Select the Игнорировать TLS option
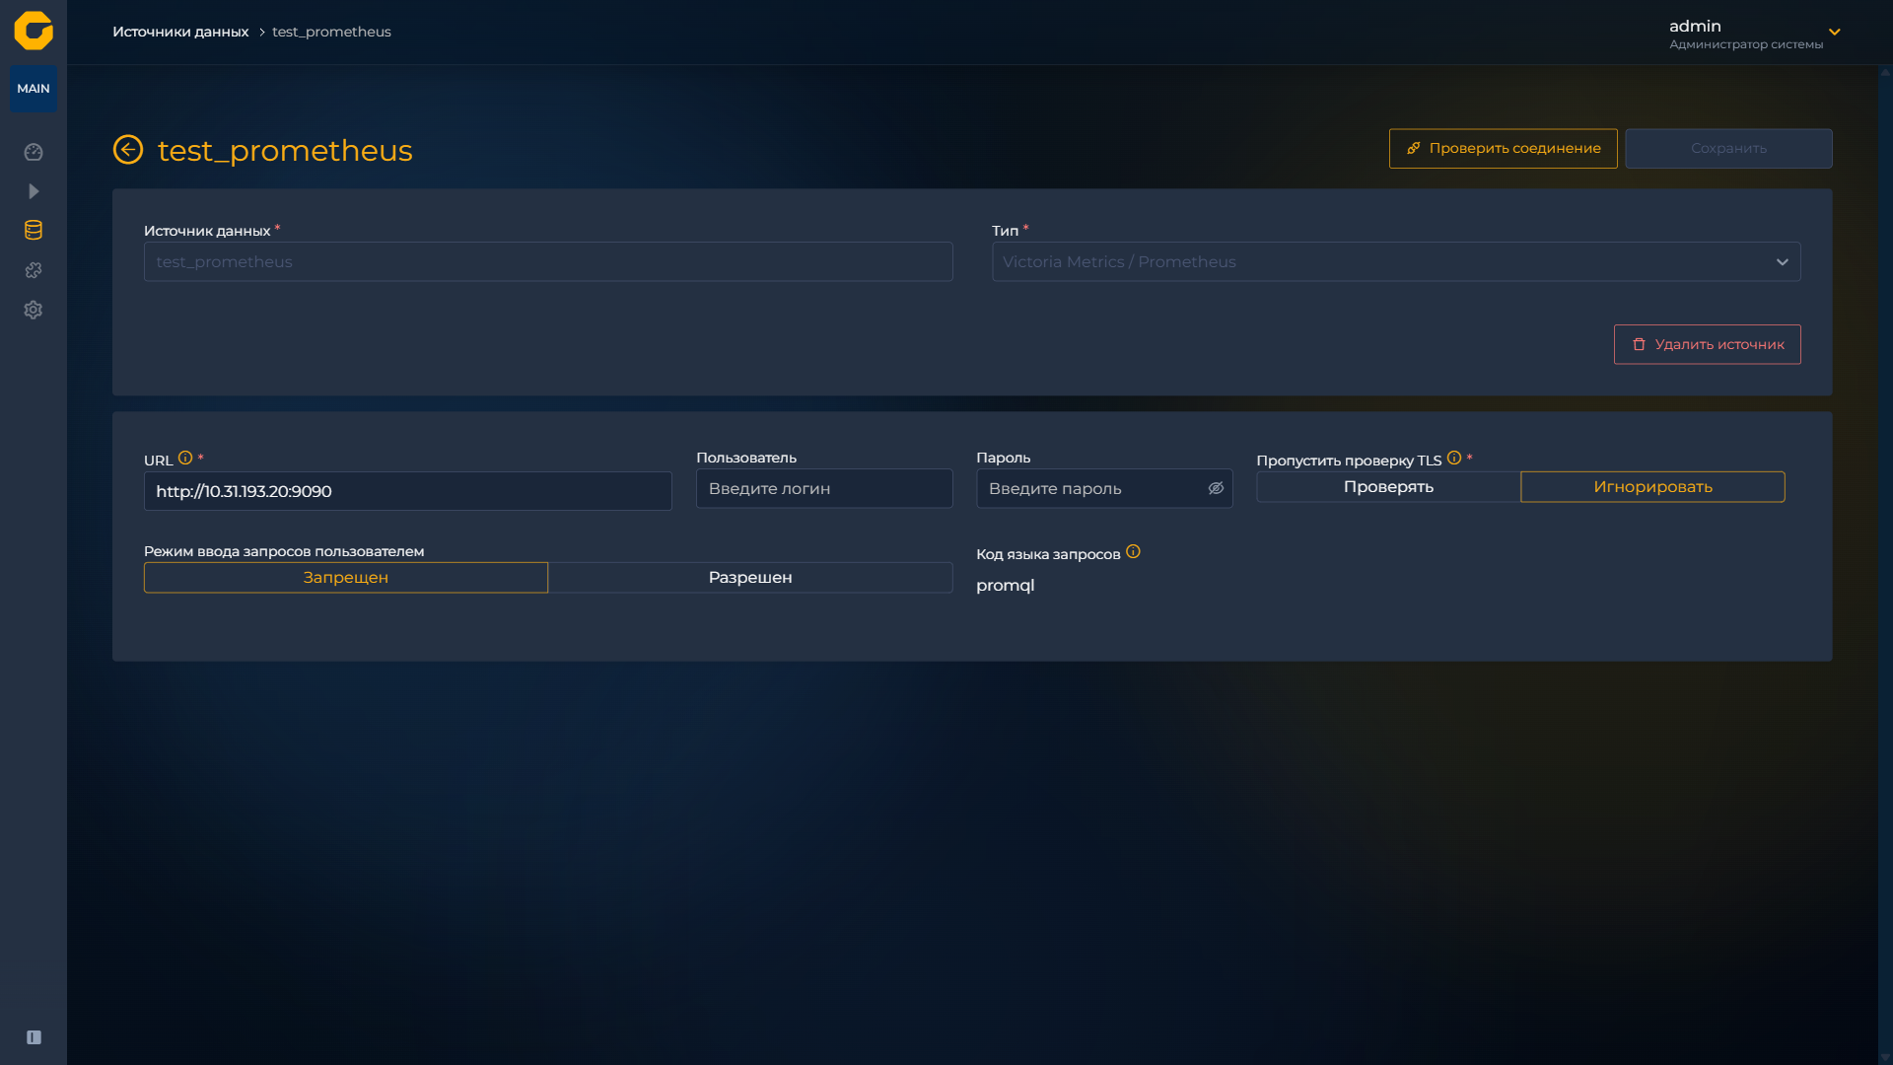The image size is (1893, 1065). pyautogui.click(x=1652, y=487)
